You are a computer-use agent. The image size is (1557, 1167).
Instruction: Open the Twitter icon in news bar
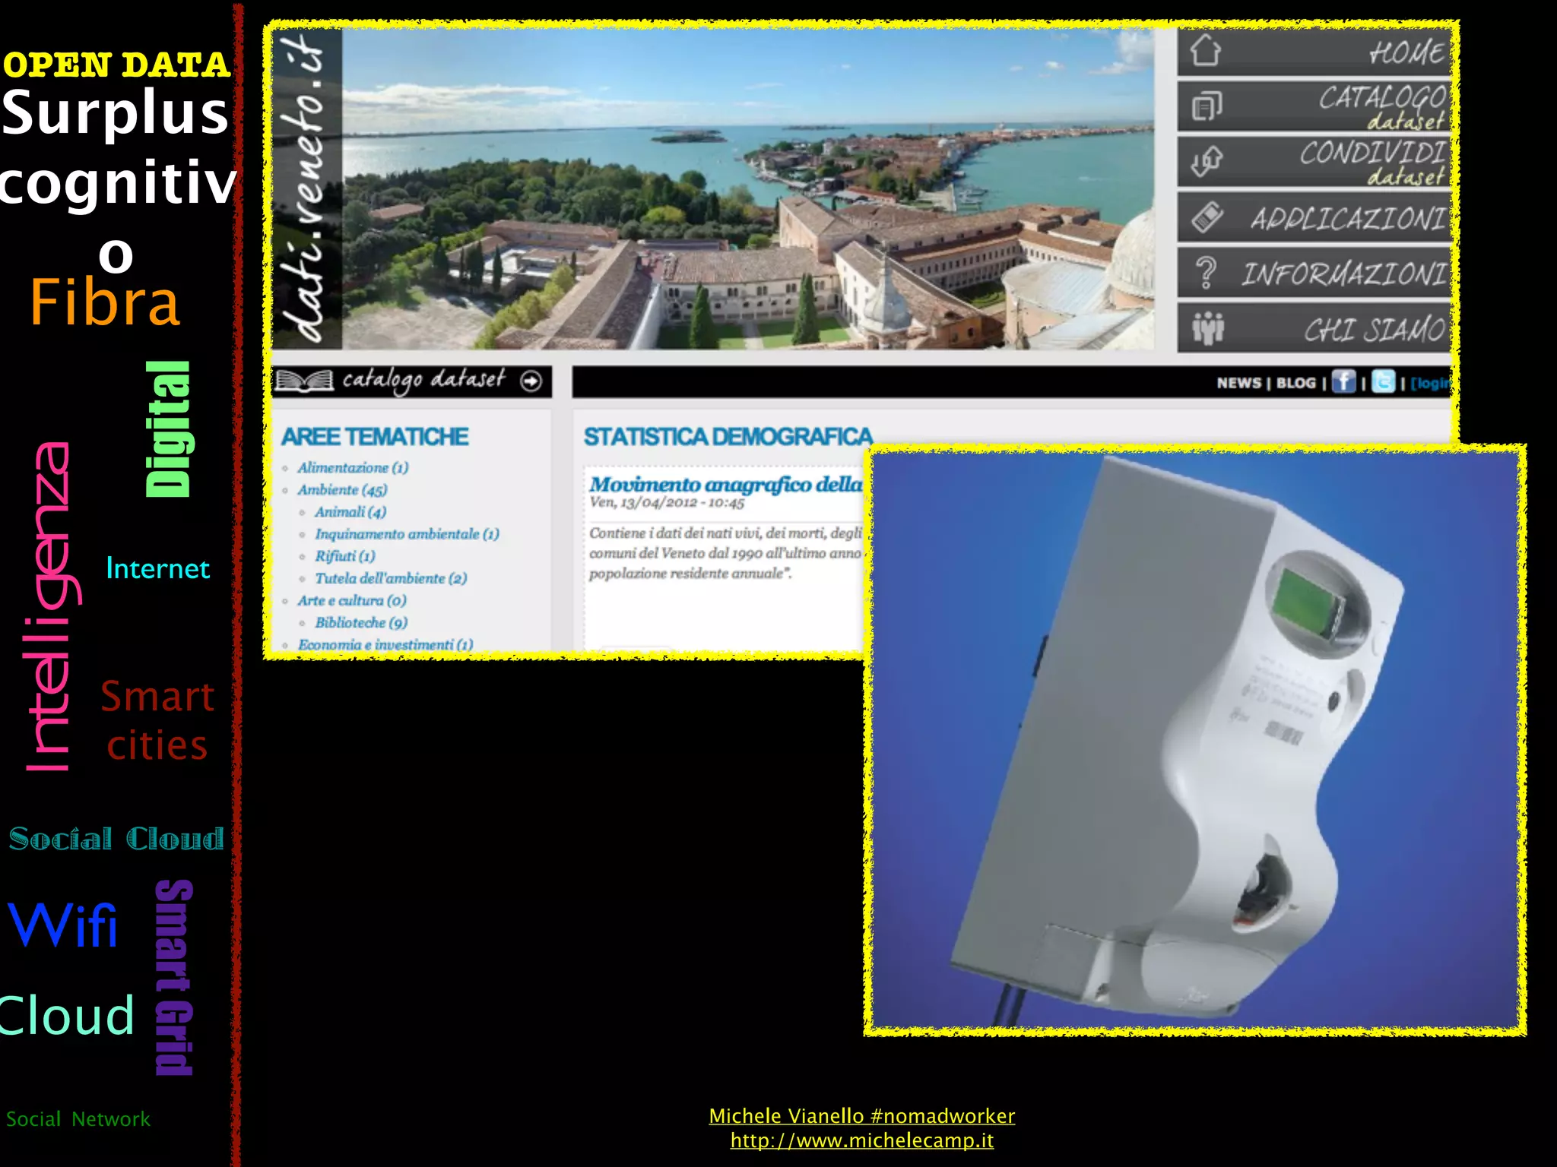1383,381
